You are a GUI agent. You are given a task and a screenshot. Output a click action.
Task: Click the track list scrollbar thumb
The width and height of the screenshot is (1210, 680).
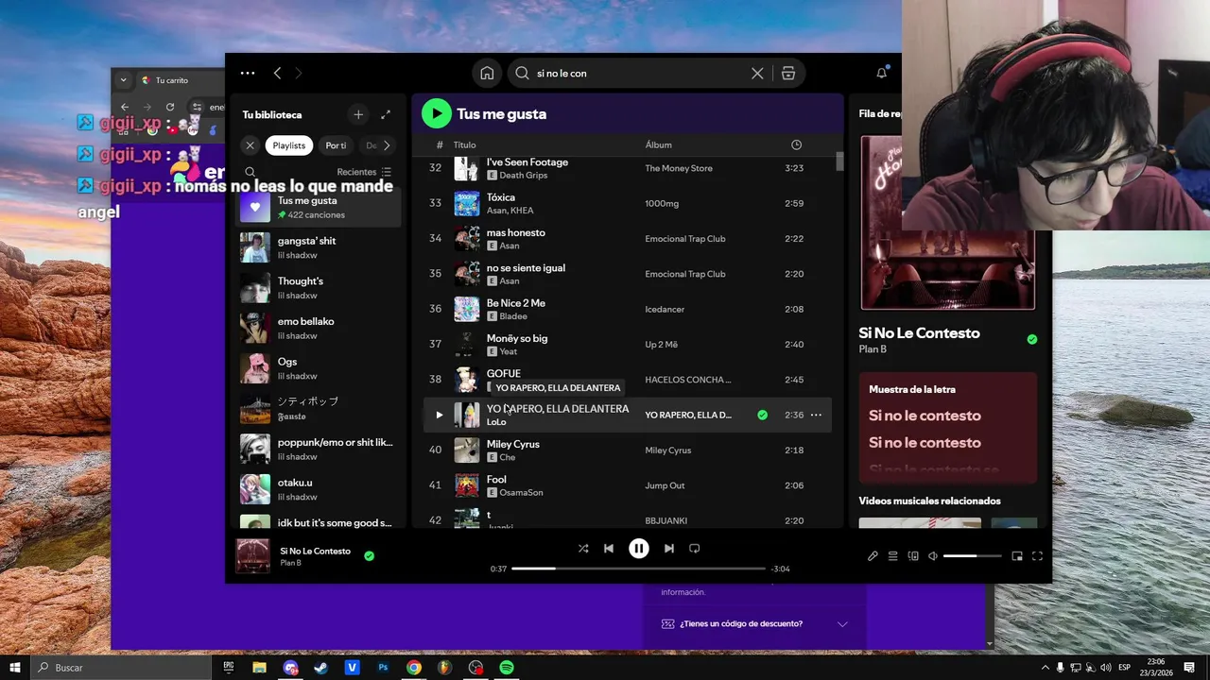point(839,161)
